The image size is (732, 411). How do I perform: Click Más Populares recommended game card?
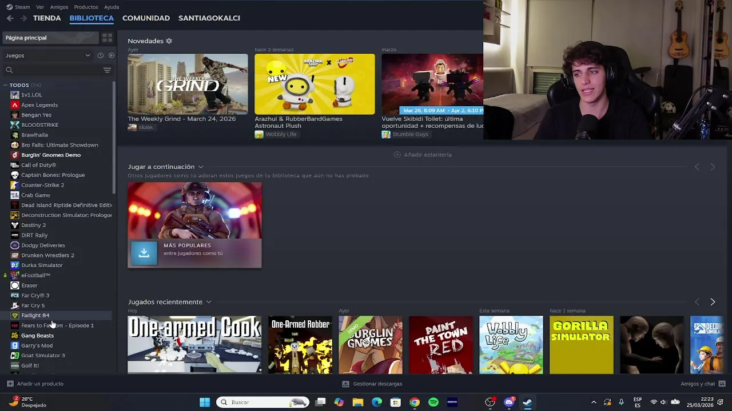[x=194, y=225]
